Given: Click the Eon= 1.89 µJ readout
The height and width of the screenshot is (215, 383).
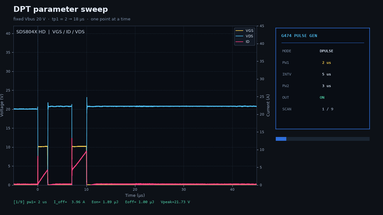Looking at the screenshot, I should (105, 202).
